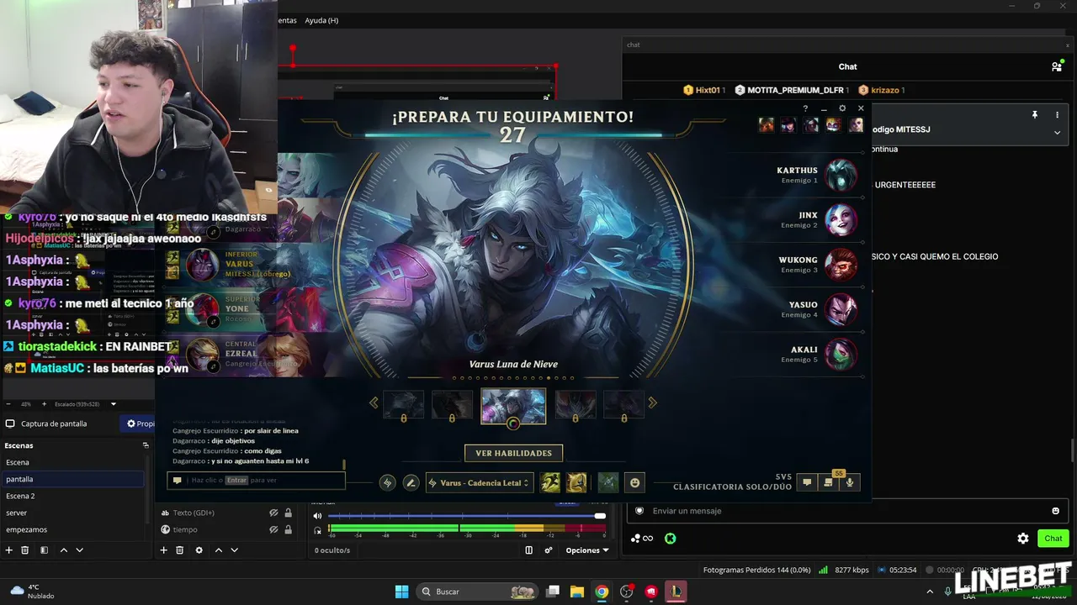Select the Karthus enemy portrait
Viewport: 1077px width, 605px height.
click(841, 176)
